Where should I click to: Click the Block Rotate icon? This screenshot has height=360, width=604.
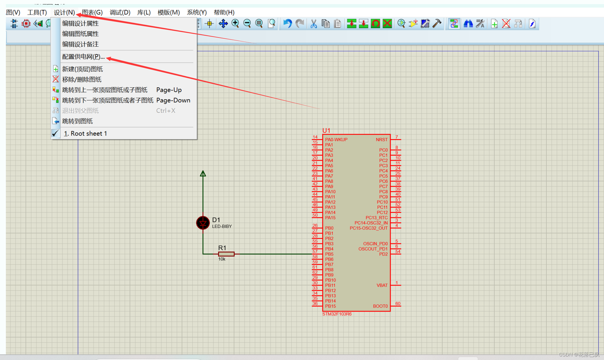[x=375, y=24]
